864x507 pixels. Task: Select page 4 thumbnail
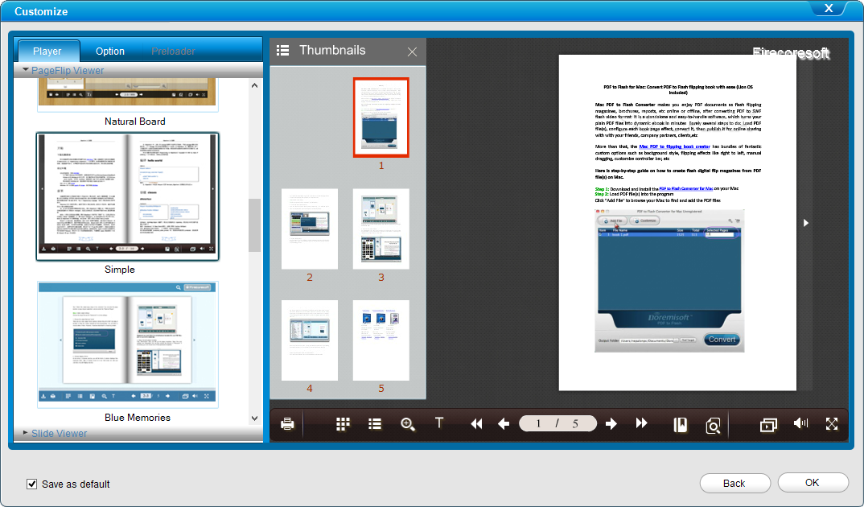click(310, 340)
